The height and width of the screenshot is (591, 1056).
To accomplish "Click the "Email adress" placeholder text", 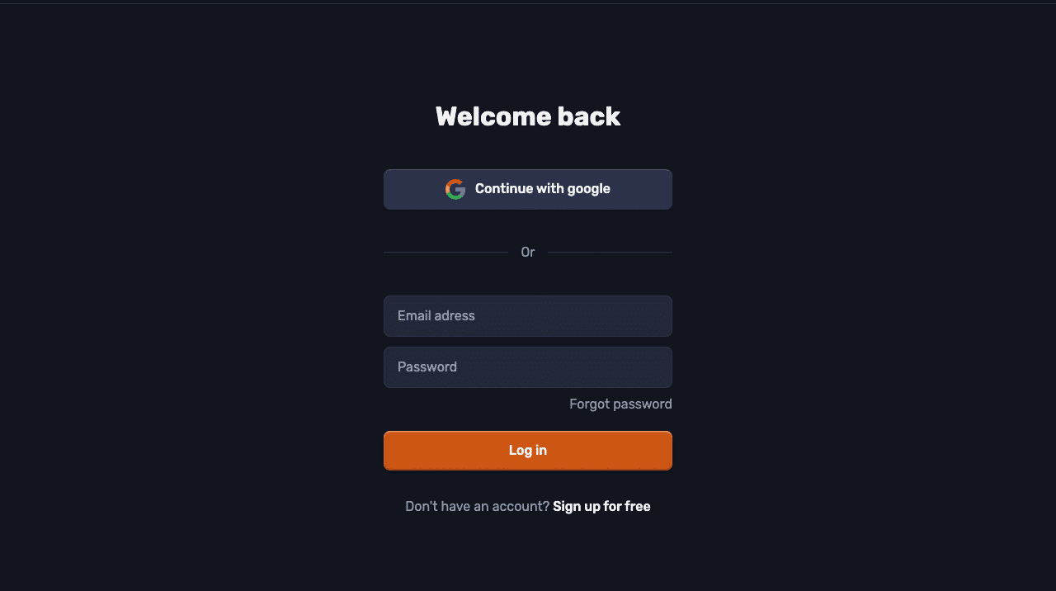I will coord(436,315).
